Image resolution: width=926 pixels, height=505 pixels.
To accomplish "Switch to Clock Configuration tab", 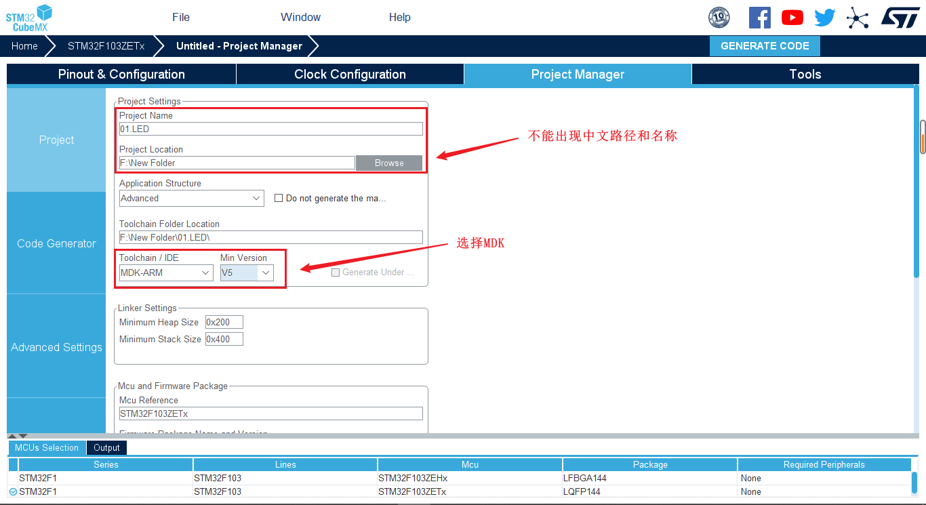I will tap(350, 75).
